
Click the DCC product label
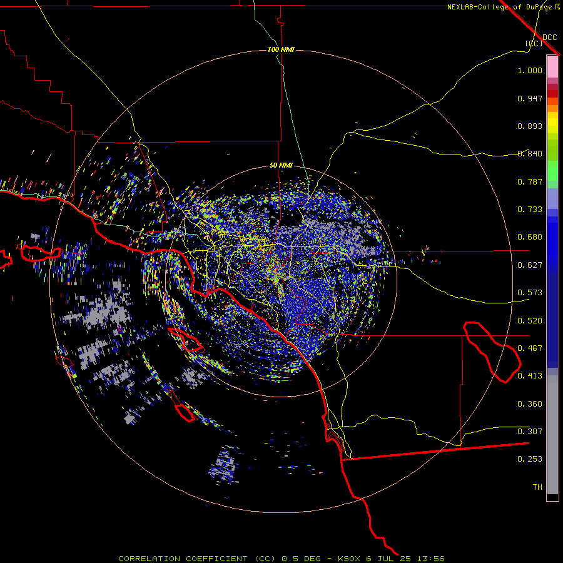(549, 38)
